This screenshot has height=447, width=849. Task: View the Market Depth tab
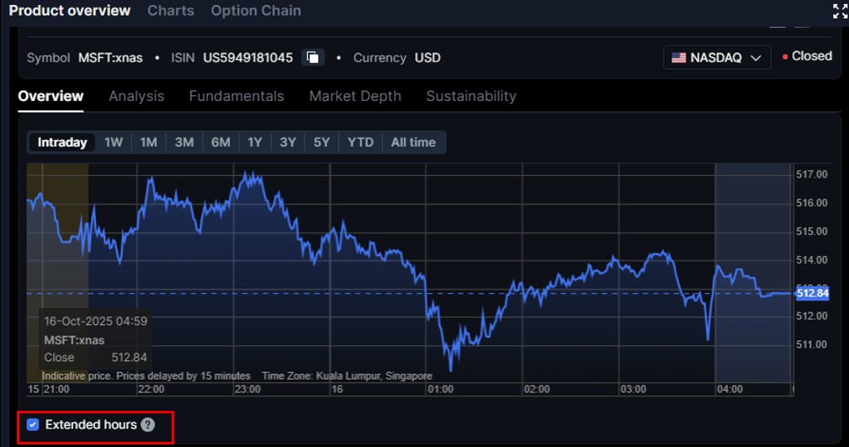(x=355, y=96)
